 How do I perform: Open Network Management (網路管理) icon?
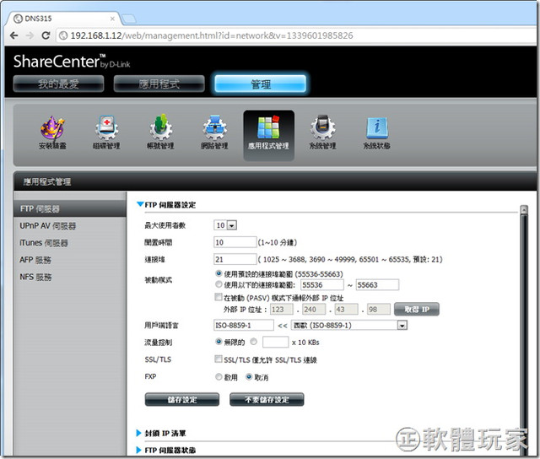pos(214,133)
